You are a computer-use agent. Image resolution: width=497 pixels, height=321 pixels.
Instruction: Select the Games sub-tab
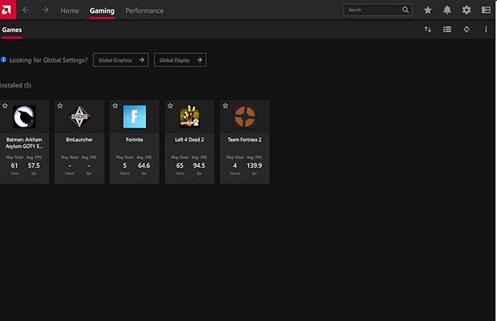pyautogui.click(x=12, y=30)
